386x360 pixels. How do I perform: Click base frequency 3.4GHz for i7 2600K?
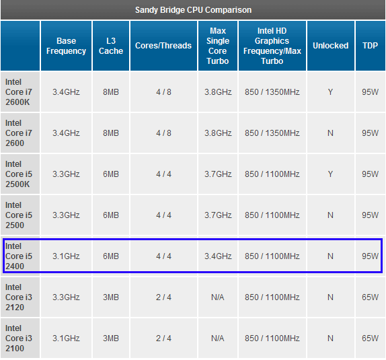[66, 92]
